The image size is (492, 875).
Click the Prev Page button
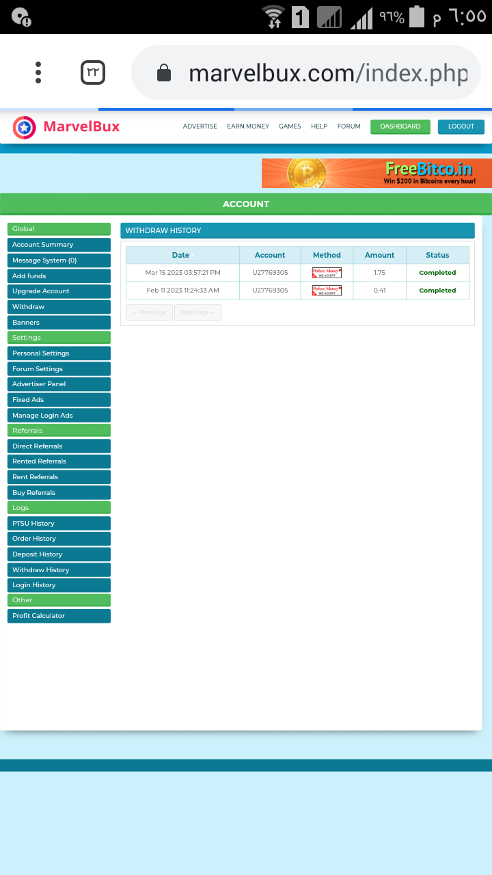point(149,312)
